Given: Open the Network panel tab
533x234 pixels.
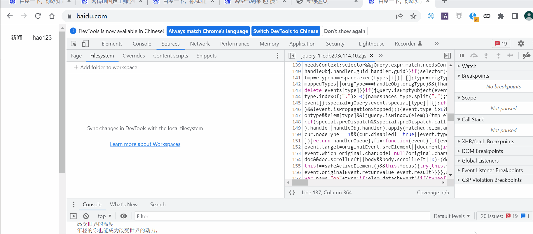Looking at the screenshot, I should (200, 44).
